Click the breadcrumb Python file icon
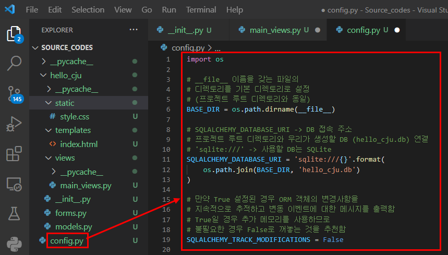Image resolution: width=448 pixels, height=255 pixels. click(164, 47)
